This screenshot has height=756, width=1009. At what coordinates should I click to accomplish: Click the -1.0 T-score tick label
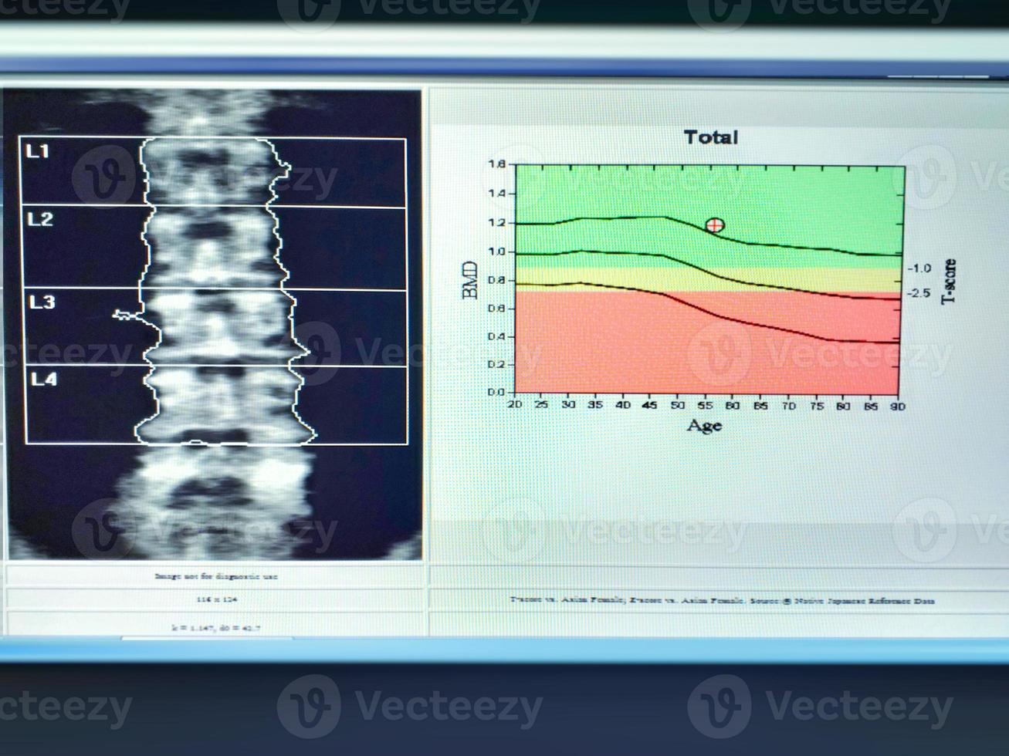click(x=919, y=268)
